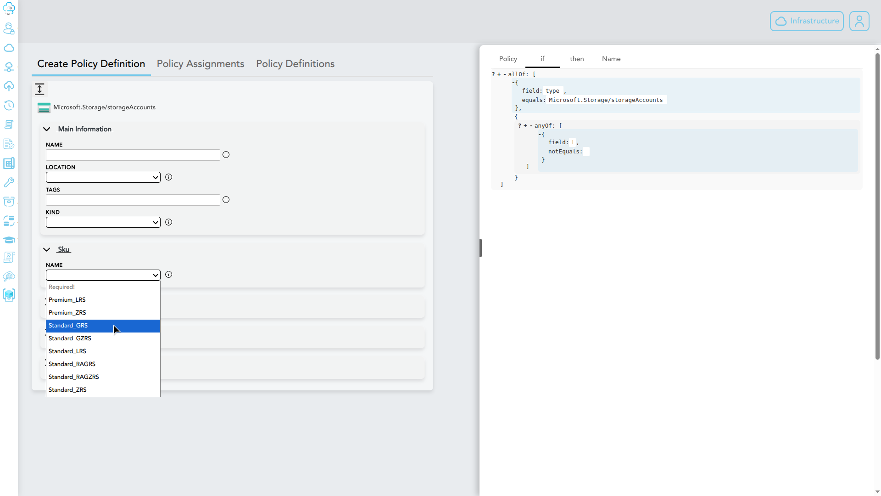This screenshot has height=496, width=881.
Task: Click the panel splitter handle
Action: click(480, 248)
